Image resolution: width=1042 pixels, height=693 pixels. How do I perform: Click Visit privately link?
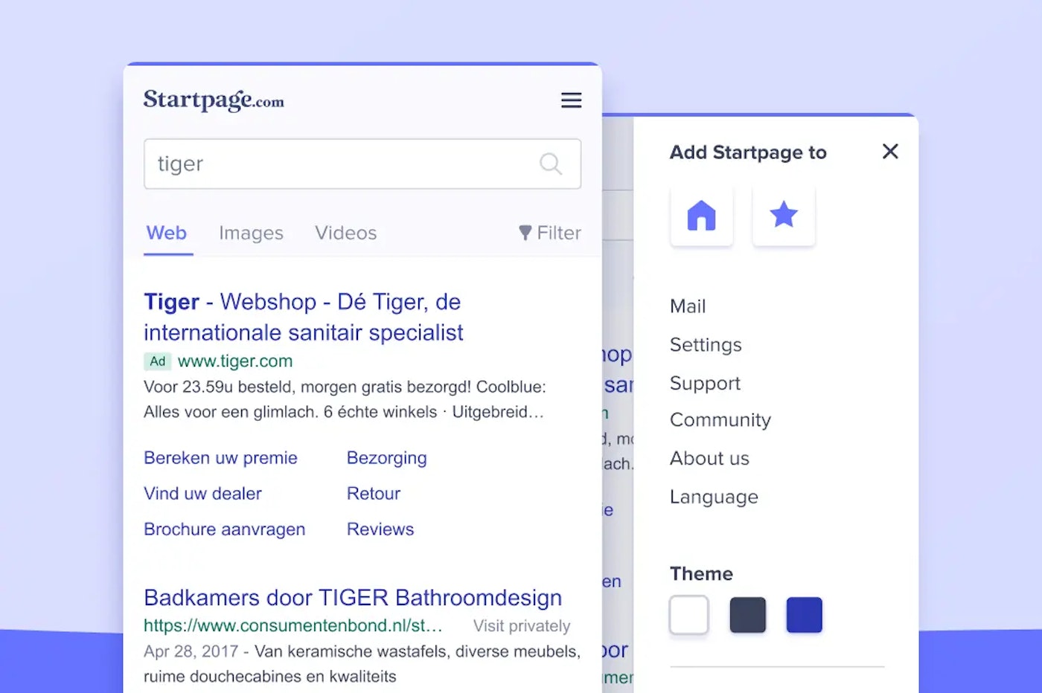point(522,626)
